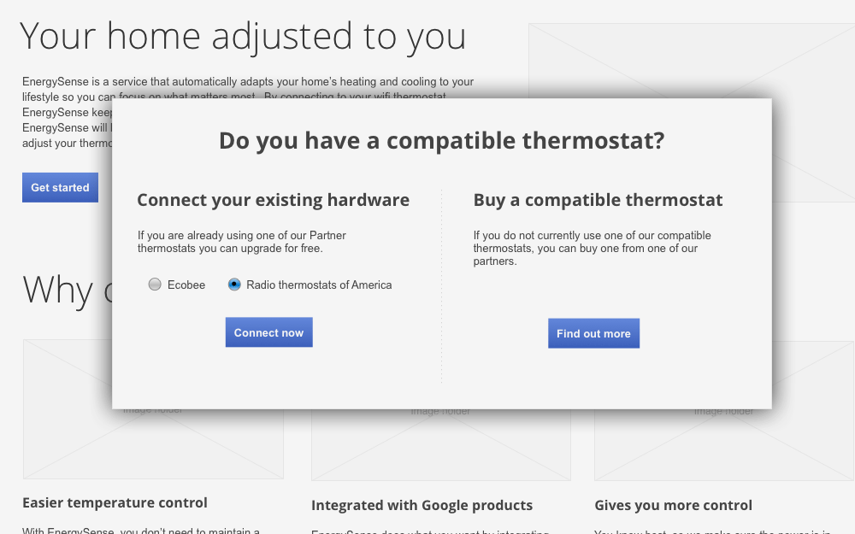The width and height of the screenshot is (855, 534).
Task: Click the Get started button
Action: tap(60, 187)
